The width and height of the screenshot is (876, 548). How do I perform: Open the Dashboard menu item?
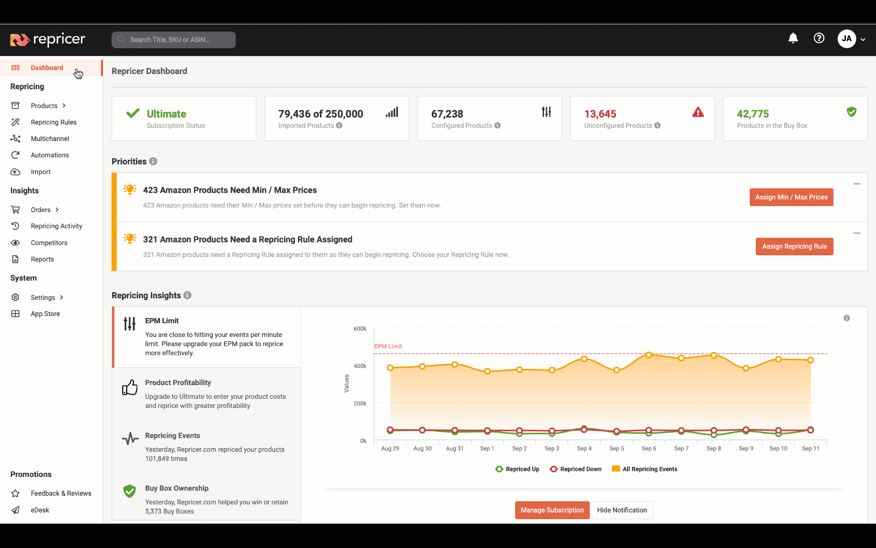pyautogui.click(x=51, y=67)
